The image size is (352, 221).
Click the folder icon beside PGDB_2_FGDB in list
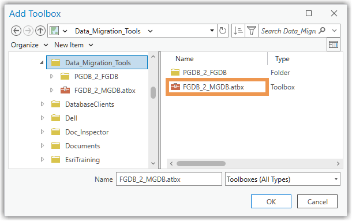coord(175,72)
